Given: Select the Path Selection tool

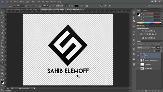Looking at the screenshot, I should click(x=2, y=66).
